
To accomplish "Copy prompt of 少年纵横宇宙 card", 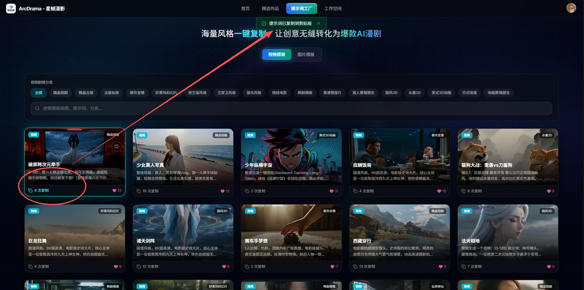I will coord(255,191).
